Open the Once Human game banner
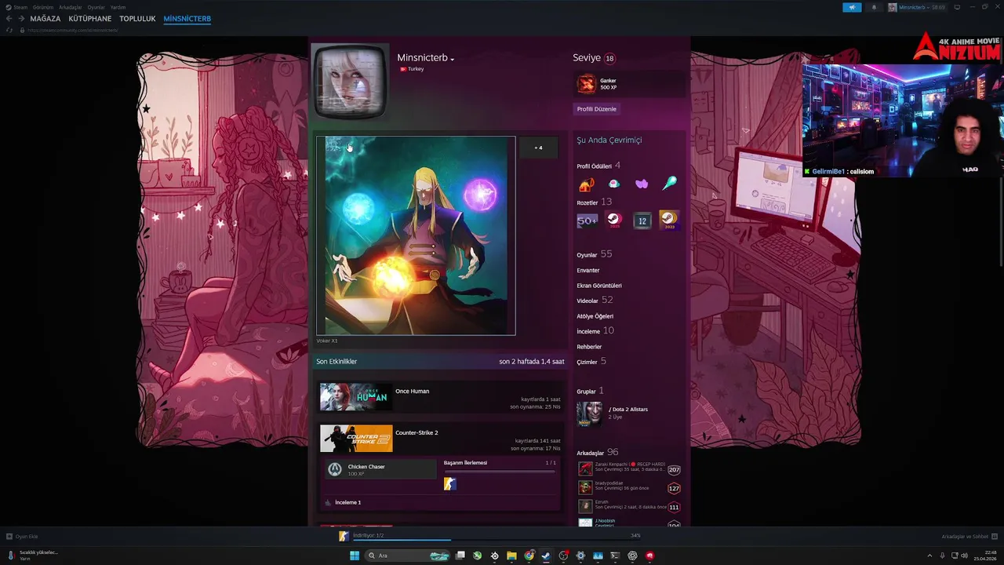This screenshot has height=565, width=1004. (356, 397)
